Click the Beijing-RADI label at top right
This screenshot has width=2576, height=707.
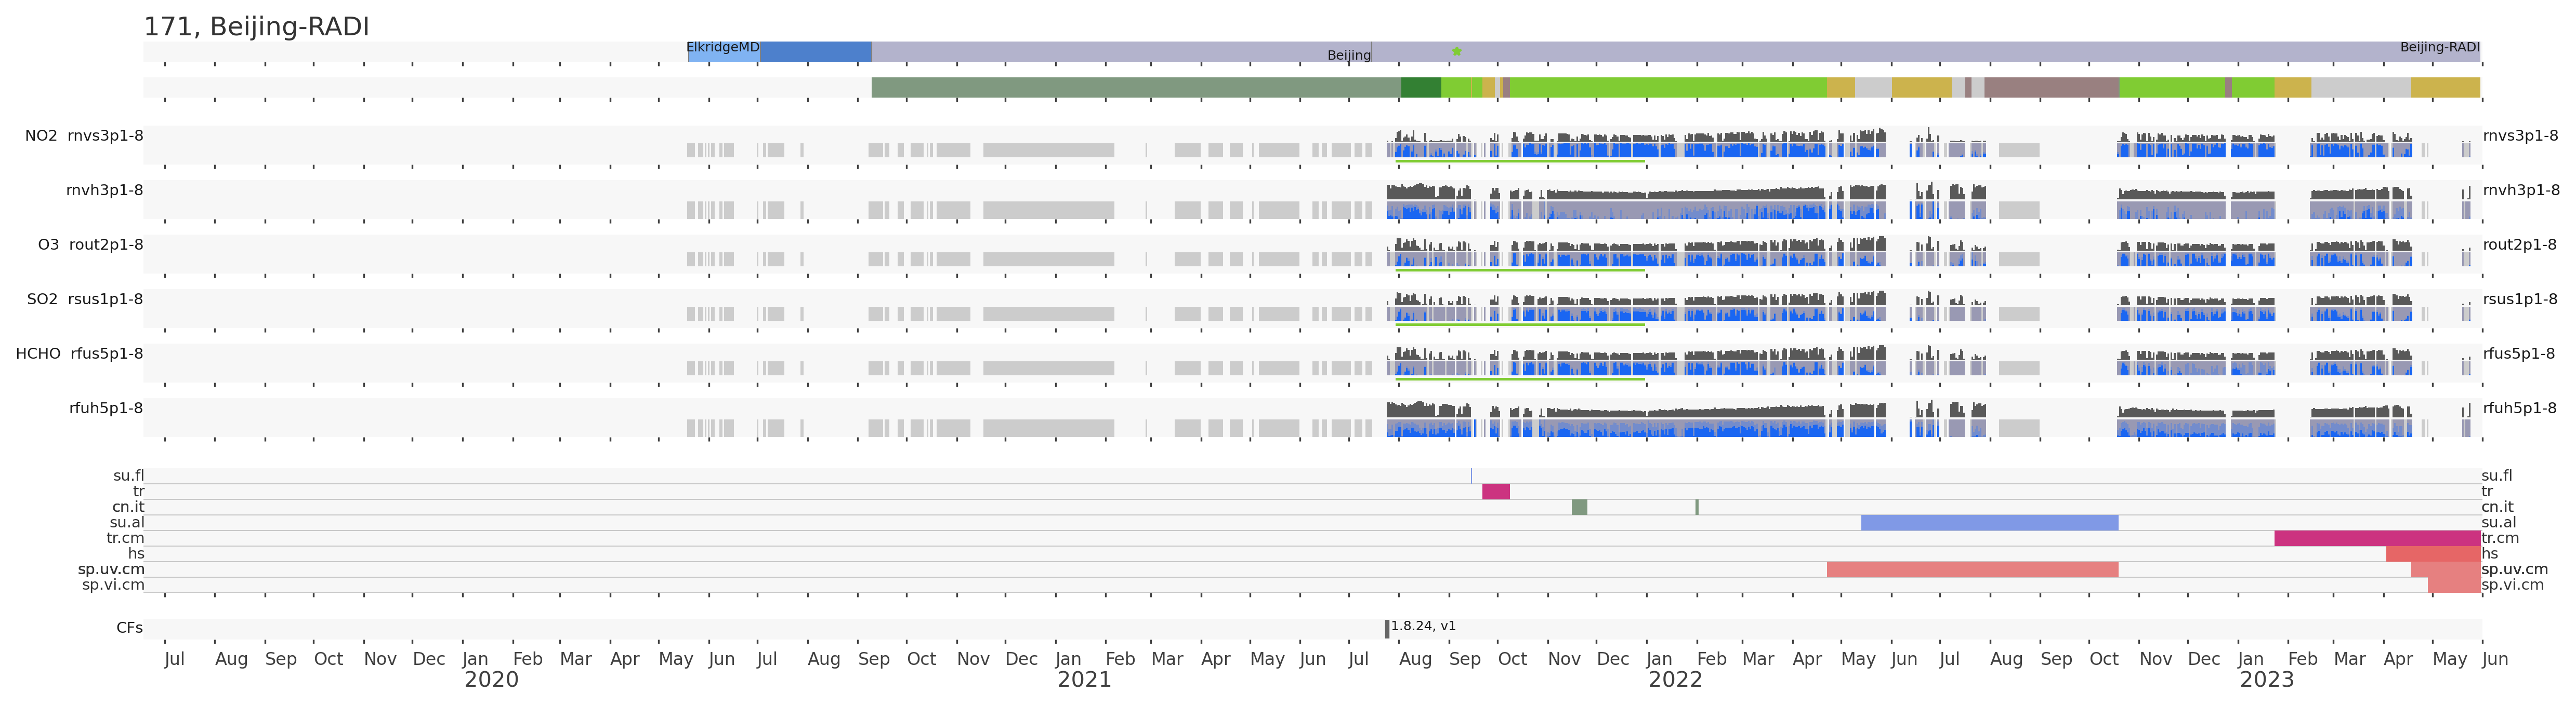pyautogui.click(x=2439, y=47)
